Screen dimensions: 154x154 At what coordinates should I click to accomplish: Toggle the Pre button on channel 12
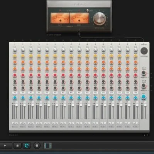(x=103, y=93)
